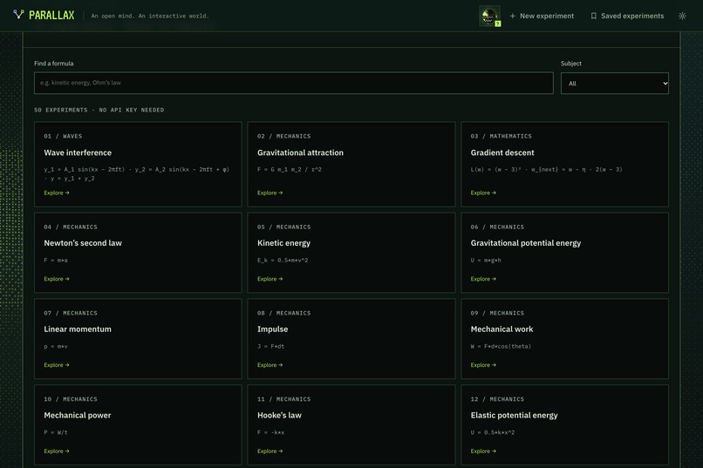Click the Wave interference card title
703x468 pixels.
tap(78, 153)
